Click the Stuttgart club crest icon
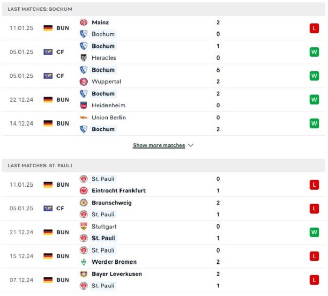328x296 pixels. pyautogui.click(x=83, y=226)
